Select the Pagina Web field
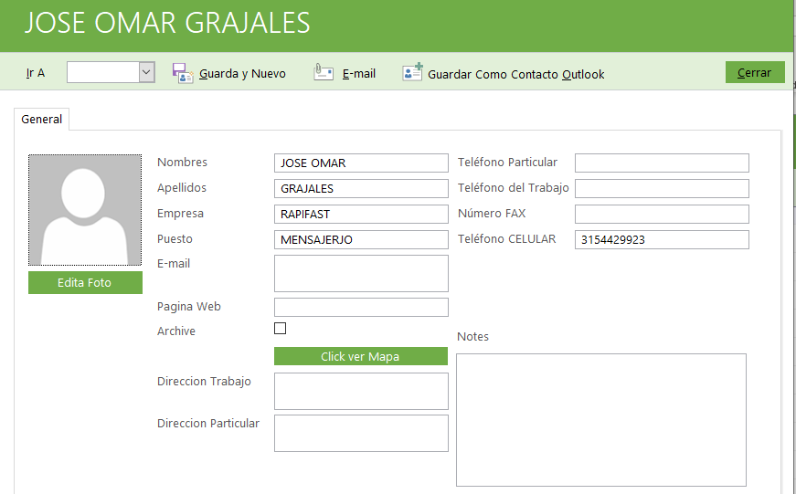This screenshot has height=494, width=796. point(360,307)
